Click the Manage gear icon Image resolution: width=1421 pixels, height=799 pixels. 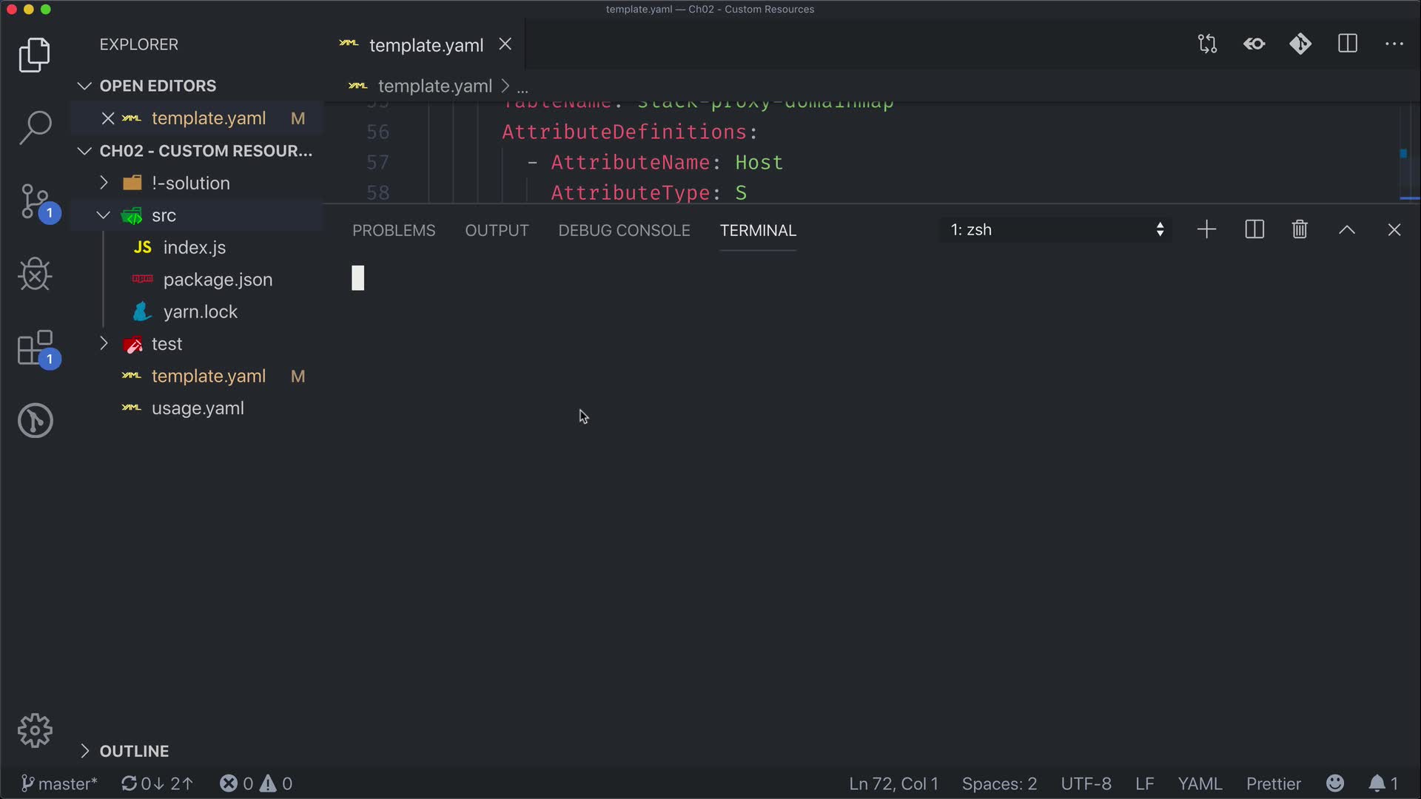point(35,731)
